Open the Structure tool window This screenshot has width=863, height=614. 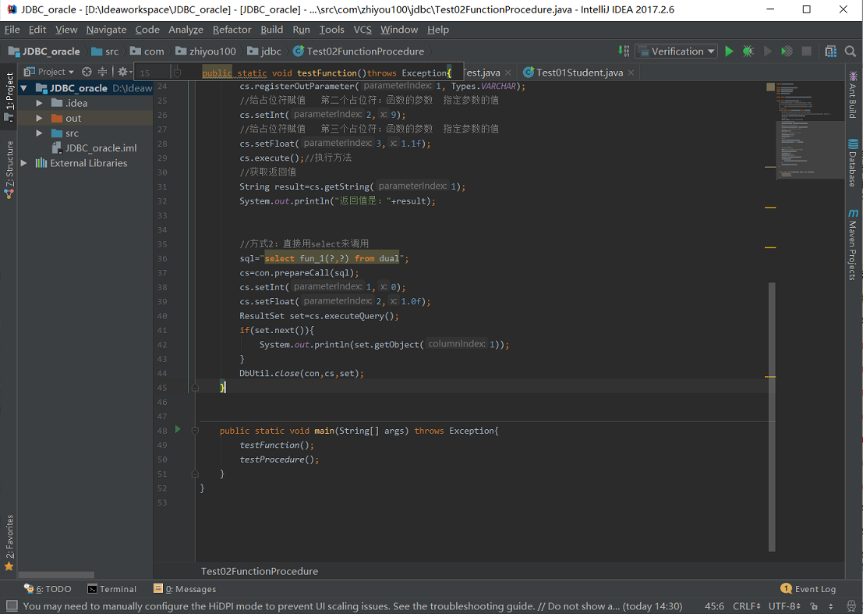point(9,169)
